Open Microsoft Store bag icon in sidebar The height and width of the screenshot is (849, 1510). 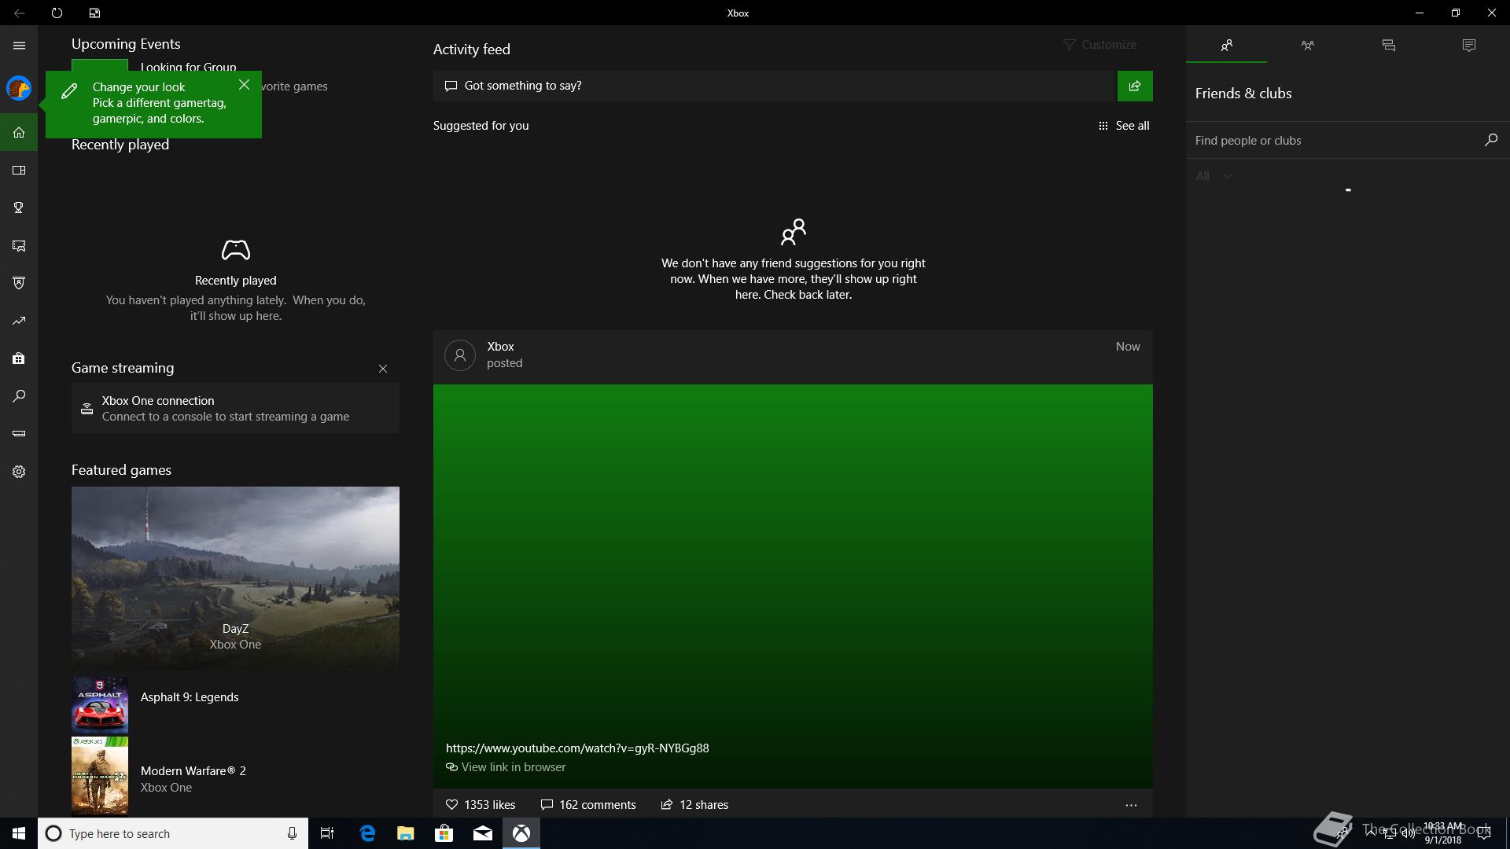pyautogui.click(x=19, y=358)
